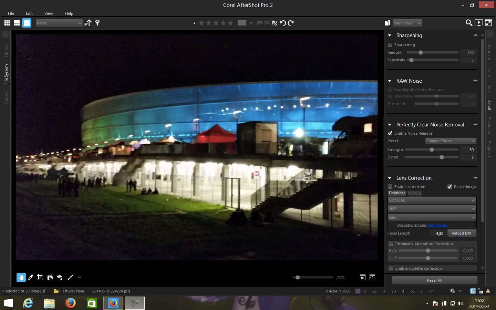
Task: Fit image to window
Action: click(x=372, y=277)
